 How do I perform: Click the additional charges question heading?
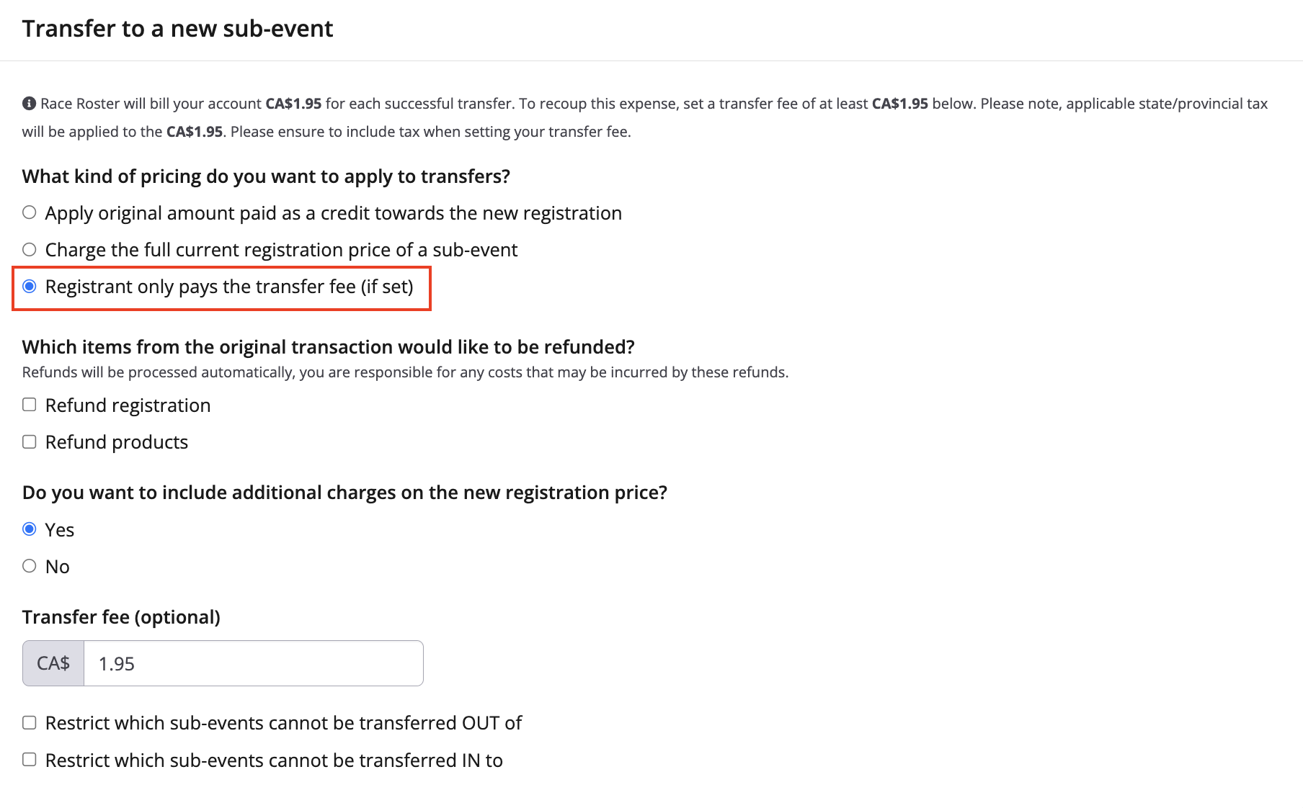[x=344, y=492]
